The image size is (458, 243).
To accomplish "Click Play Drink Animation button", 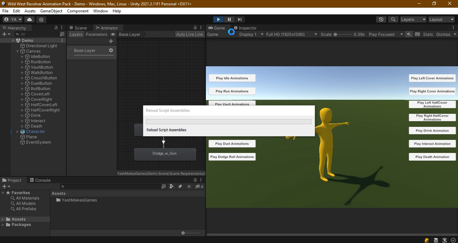I will pyautogui.click(x=432, y=131).
